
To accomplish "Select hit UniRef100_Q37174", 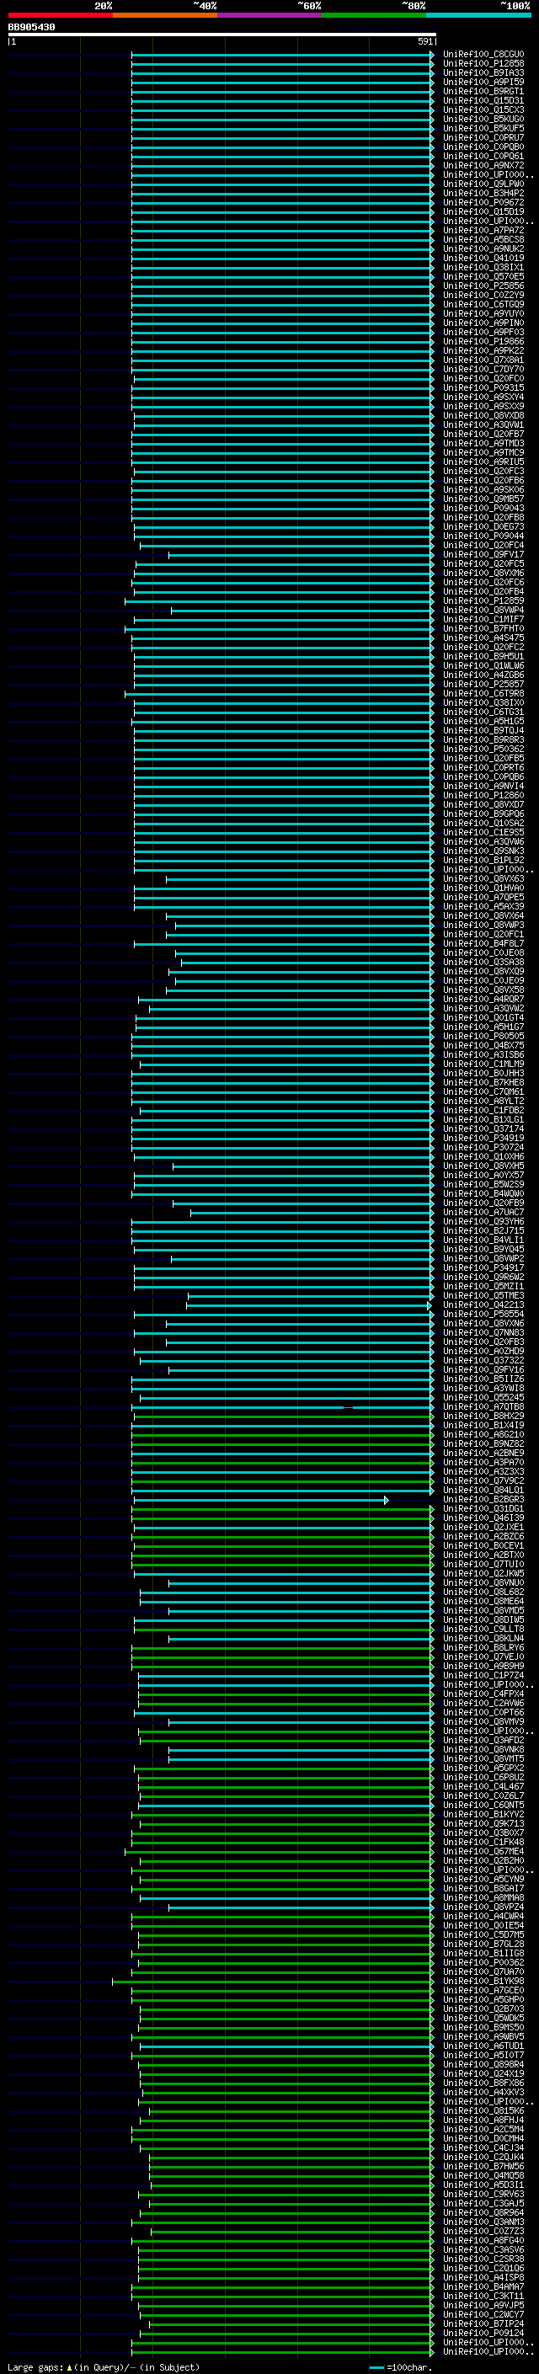I will (x=483, y=1129).
